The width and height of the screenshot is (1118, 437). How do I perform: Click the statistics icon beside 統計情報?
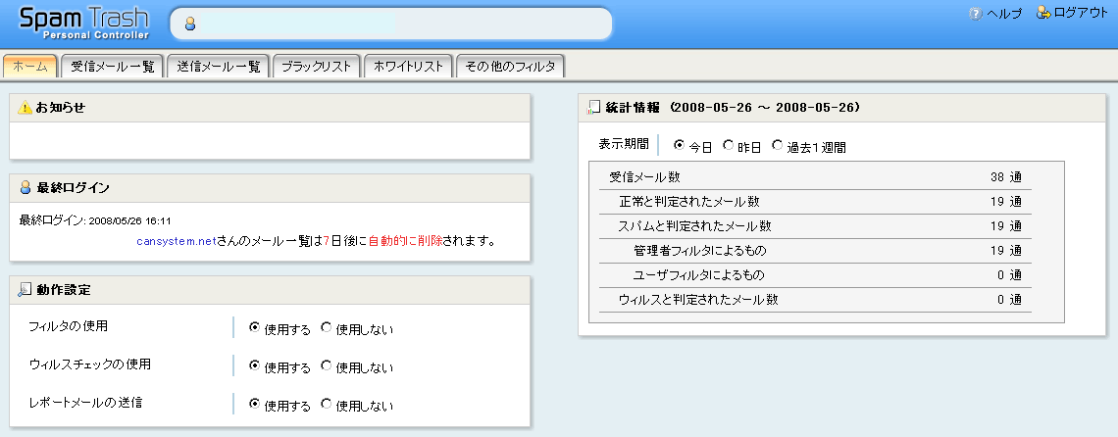[x=593, y=108]
